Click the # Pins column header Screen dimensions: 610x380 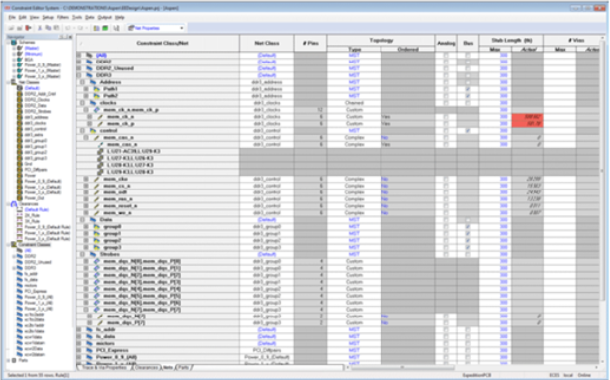click(310, 43)
